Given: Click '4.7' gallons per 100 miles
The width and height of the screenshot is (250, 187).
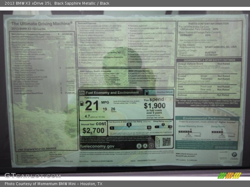Looking at the screenshot, I should (x=87, y=116).
